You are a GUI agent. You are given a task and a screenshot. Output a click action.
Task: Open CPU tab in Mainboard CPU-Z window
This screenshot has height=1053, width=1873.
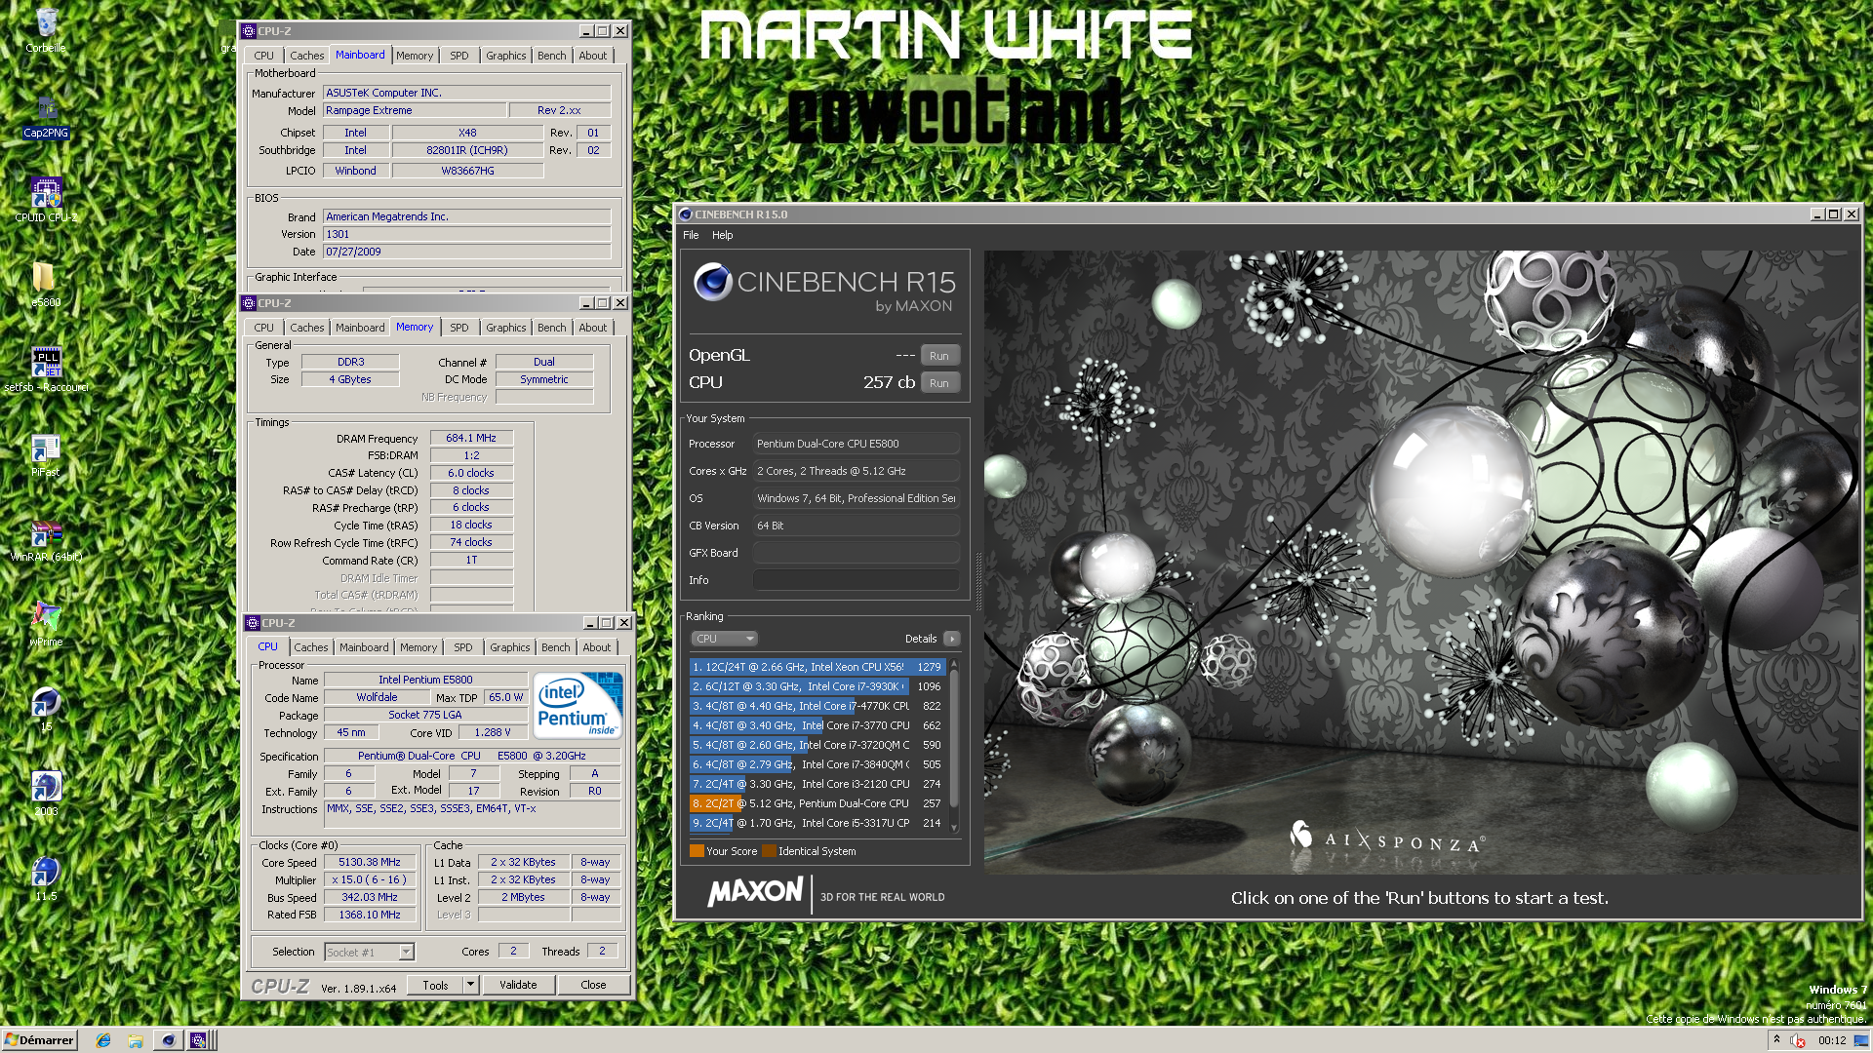[264, 56]
